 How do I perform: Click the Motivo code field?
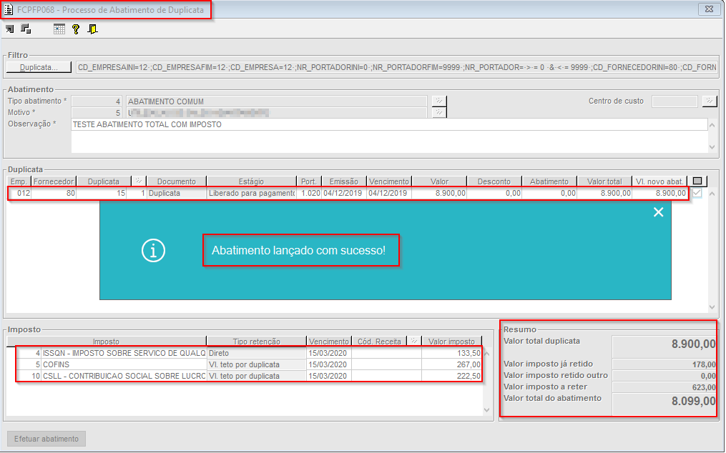pos(97,112)
